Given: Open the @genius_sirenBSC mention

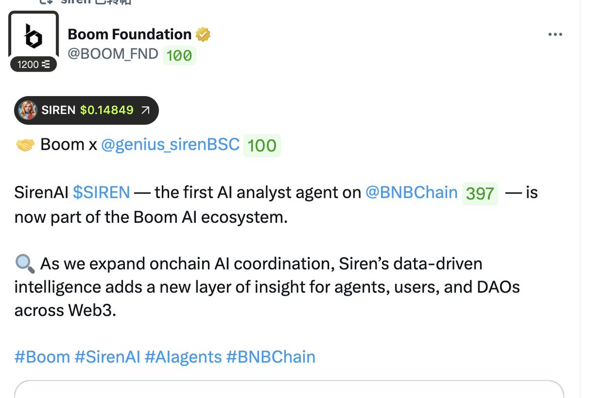Looking at the screenshot, I should click(x=170, y=144).
